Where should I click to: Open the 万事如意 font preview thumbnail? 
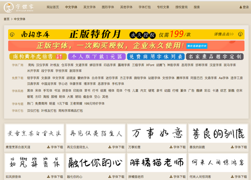157,133
